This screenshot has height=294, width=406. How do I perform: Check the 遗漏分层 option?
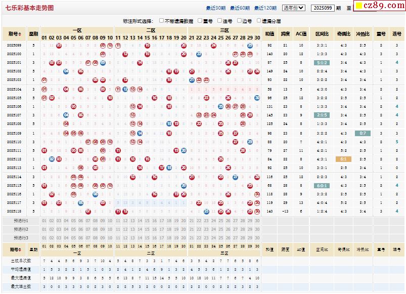click(x=258, y=21)
